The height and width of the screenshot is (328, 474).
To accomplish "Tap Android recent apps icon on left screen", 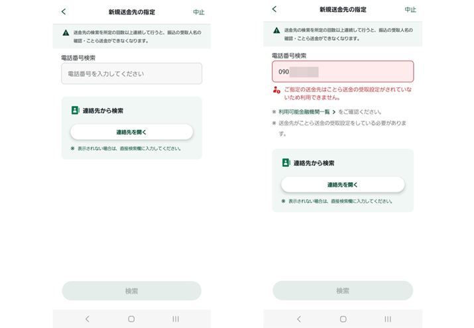I will 176,319.
